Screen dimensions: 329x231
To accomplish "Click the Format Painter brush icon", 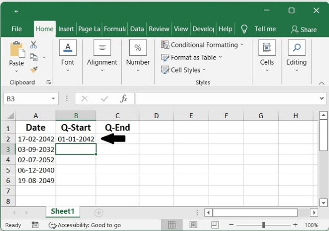I will click(x=33, y=69).
